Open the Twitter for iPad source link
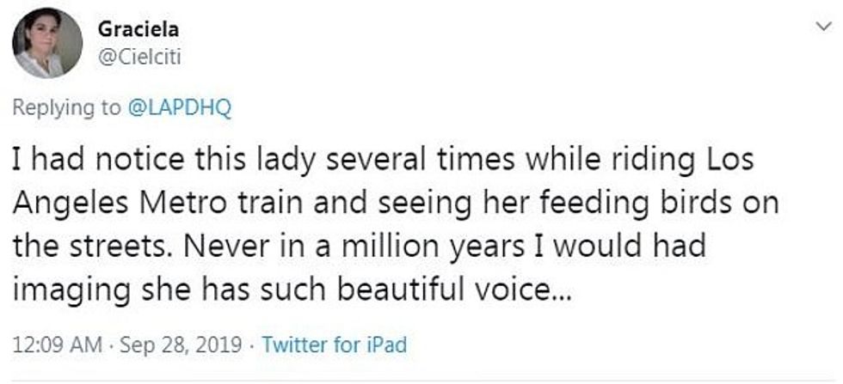Image resolution: width=843 pixels, height=384 pixels. pos(334,345)
